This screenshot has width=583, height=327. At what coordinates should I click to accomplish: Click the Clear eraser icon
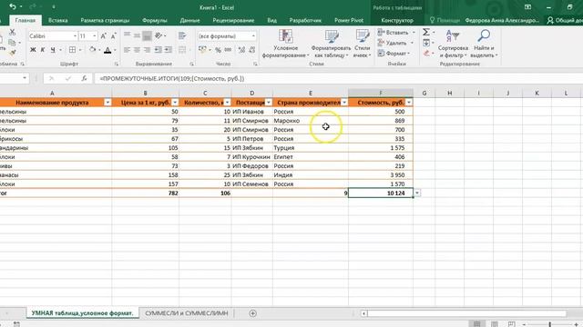tap(426, 54)
